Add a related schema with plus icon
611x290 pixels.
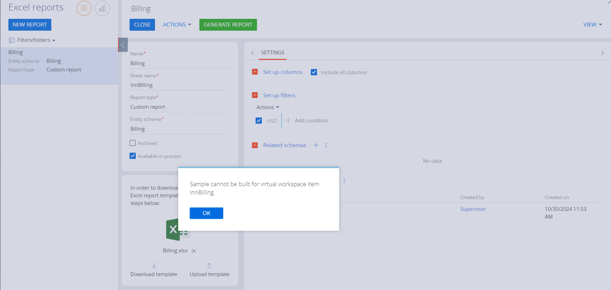click(x=316, y=145)
